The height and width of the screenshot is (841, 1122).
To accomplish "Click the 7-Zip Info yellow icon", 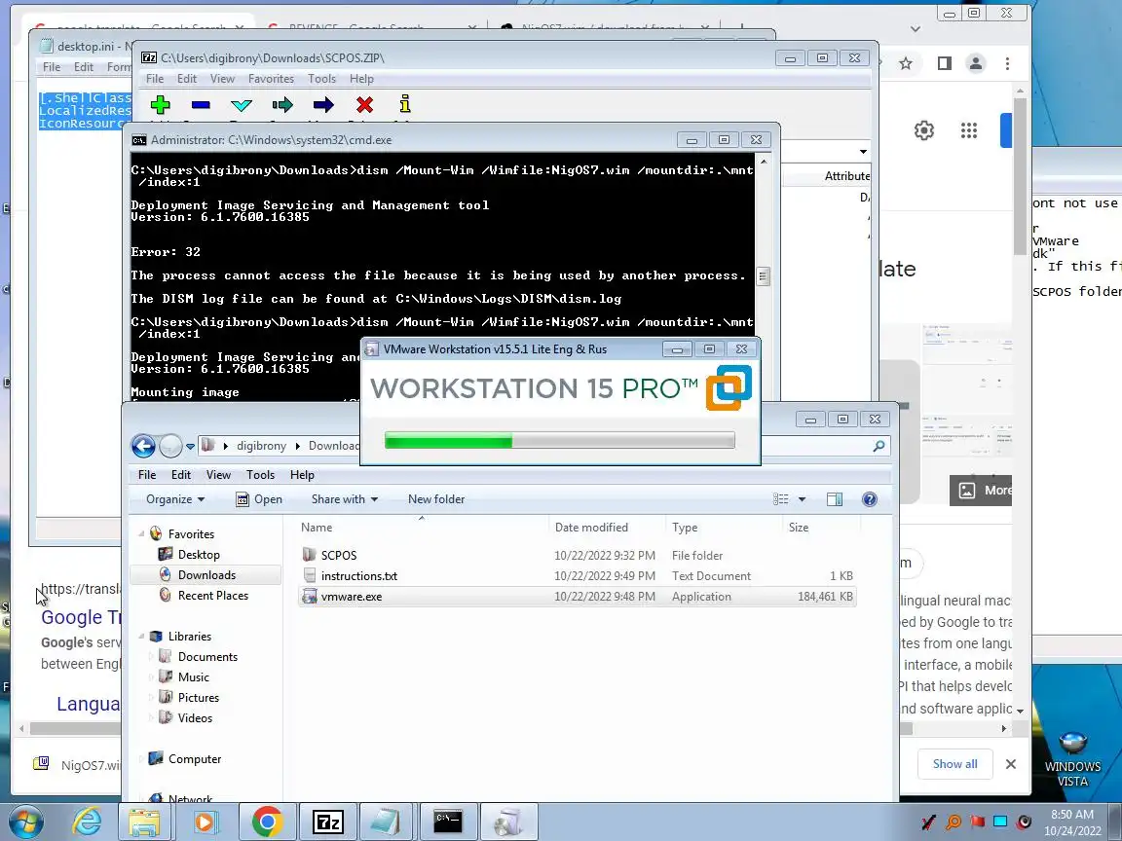I will pyautogui.click(x=405, y=104).
